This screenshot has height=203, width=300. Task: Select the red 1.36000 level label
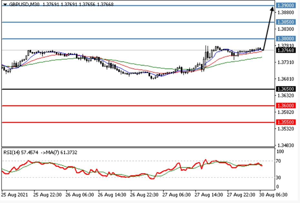pyautogui.click(x=286, y=105)
